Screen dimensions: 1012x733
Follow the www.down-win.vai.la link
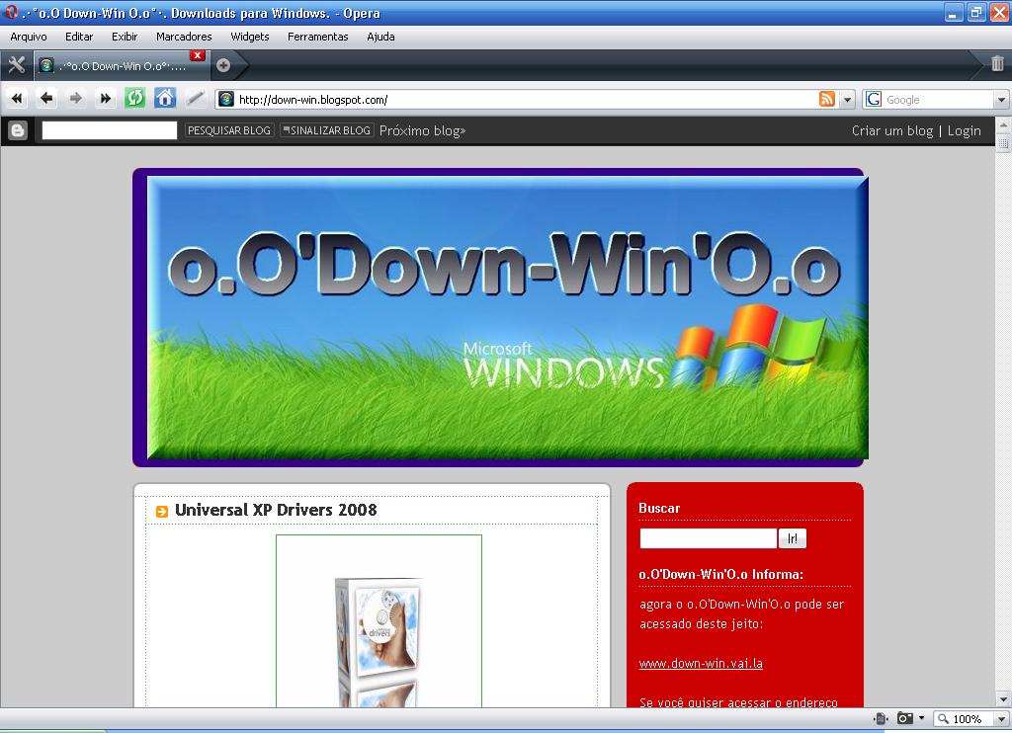coord(701,663)
